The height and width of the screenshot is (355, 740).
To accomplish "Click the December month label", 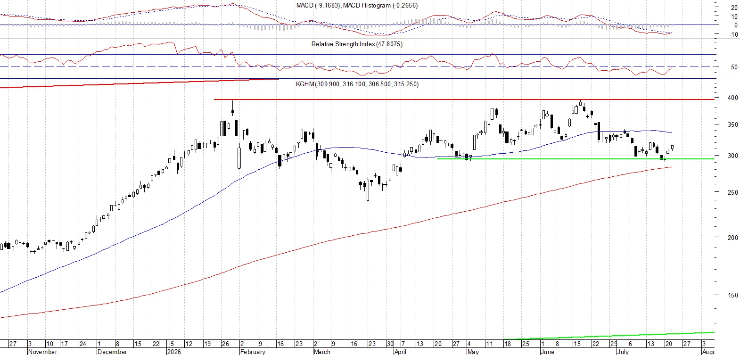I will [x=112, y=352].
